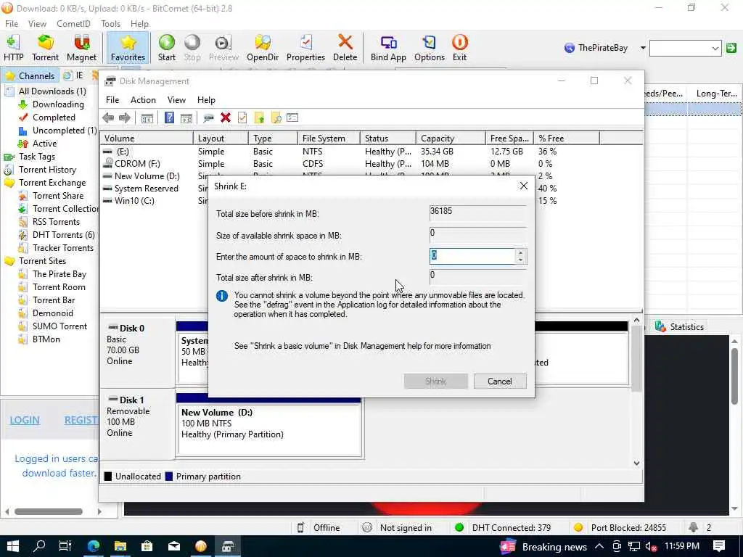Open Favorites in BitComet toolbar

point(128,48)
